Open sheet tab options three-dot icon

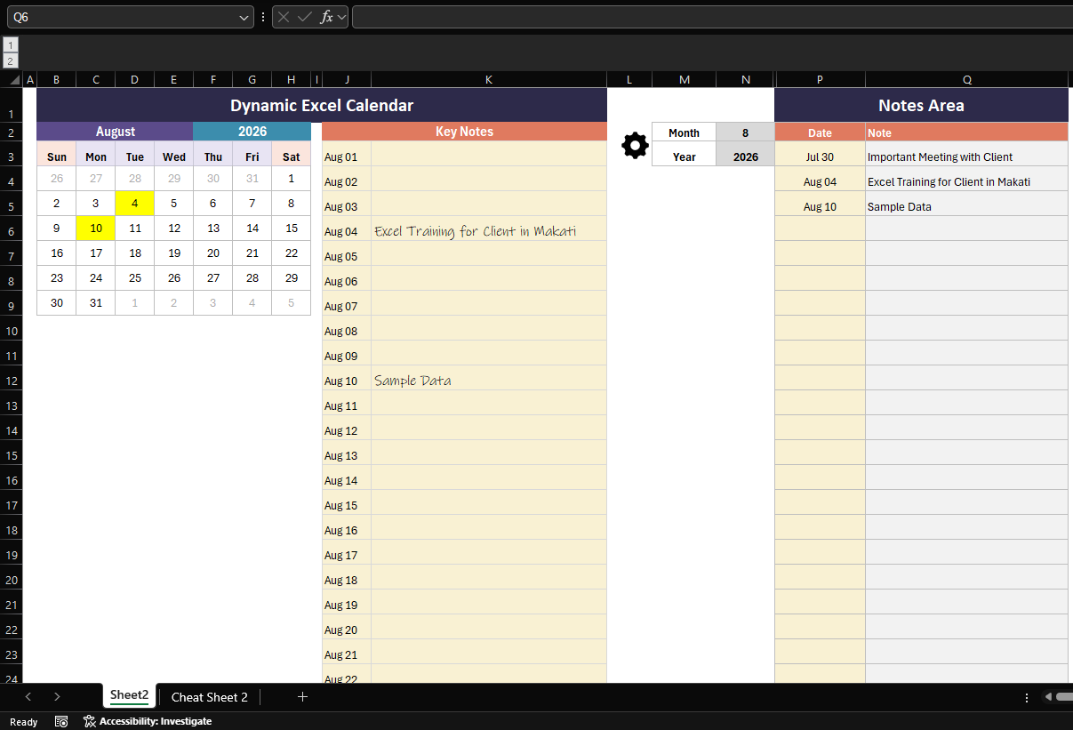(x=1027, y=698)
